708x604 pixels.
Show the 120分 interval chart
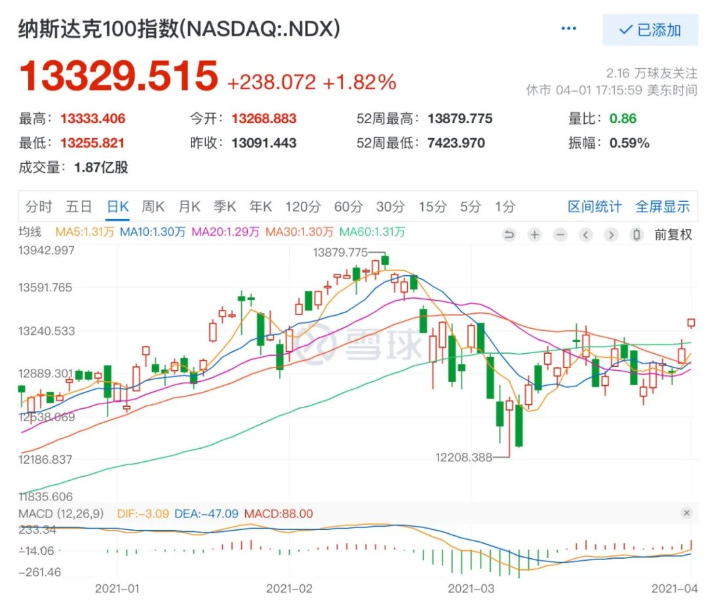[302, 206]
